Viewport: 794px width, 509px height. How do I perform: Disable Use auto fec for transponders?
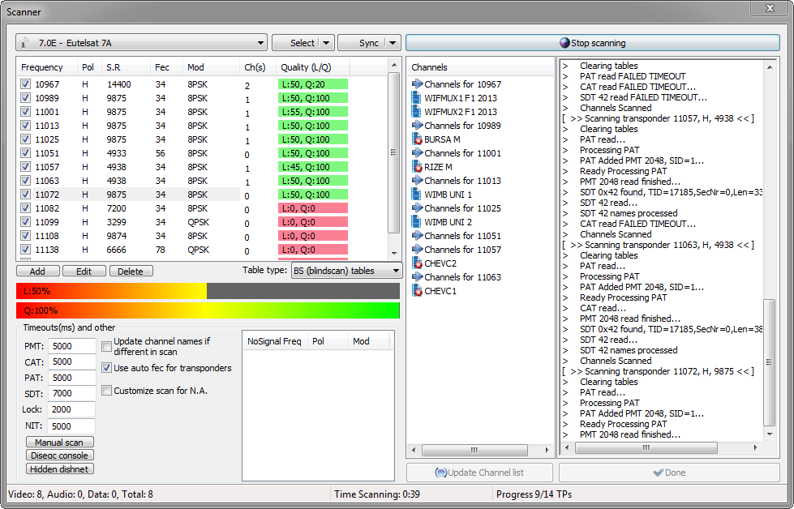tap(106, 368)
